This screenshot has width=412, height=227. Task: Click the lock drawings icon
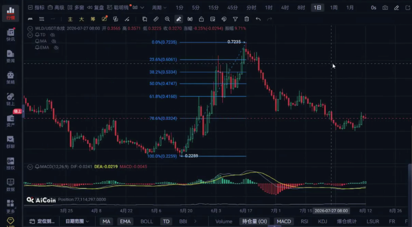pos(201,19)
